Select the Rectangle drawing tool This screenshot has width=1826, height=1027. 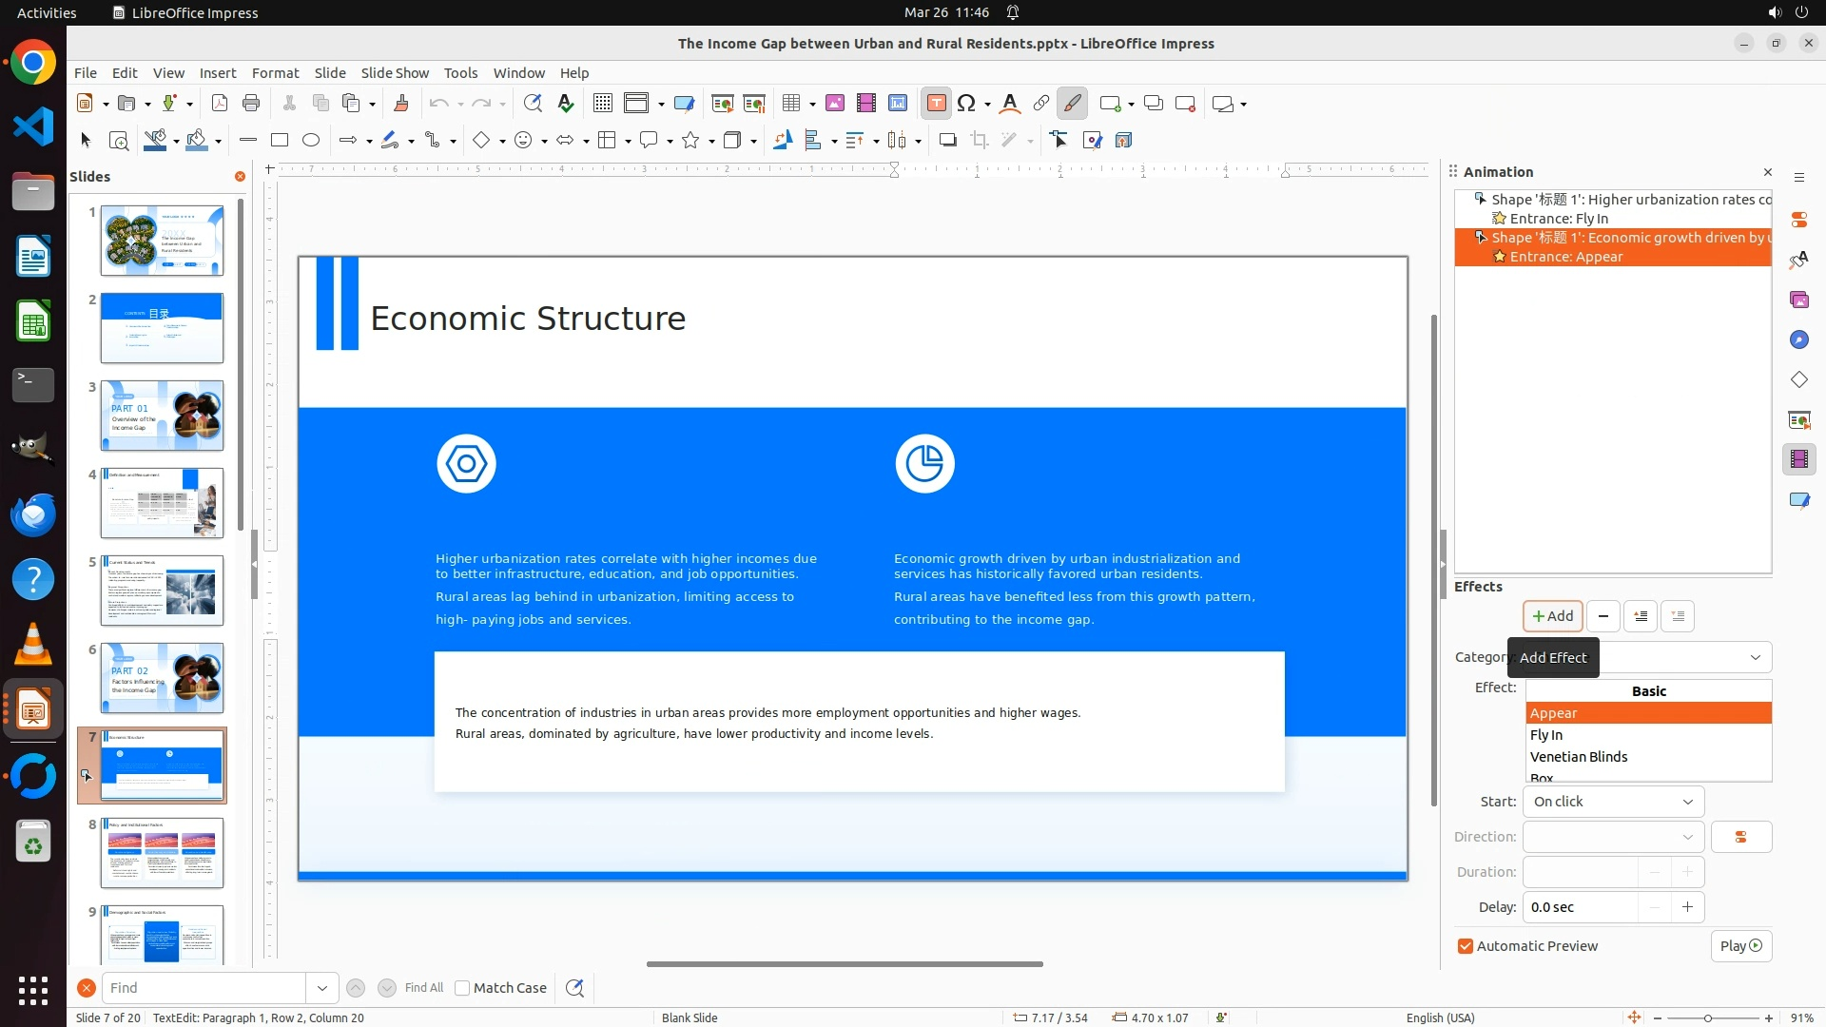pos(280,141)
